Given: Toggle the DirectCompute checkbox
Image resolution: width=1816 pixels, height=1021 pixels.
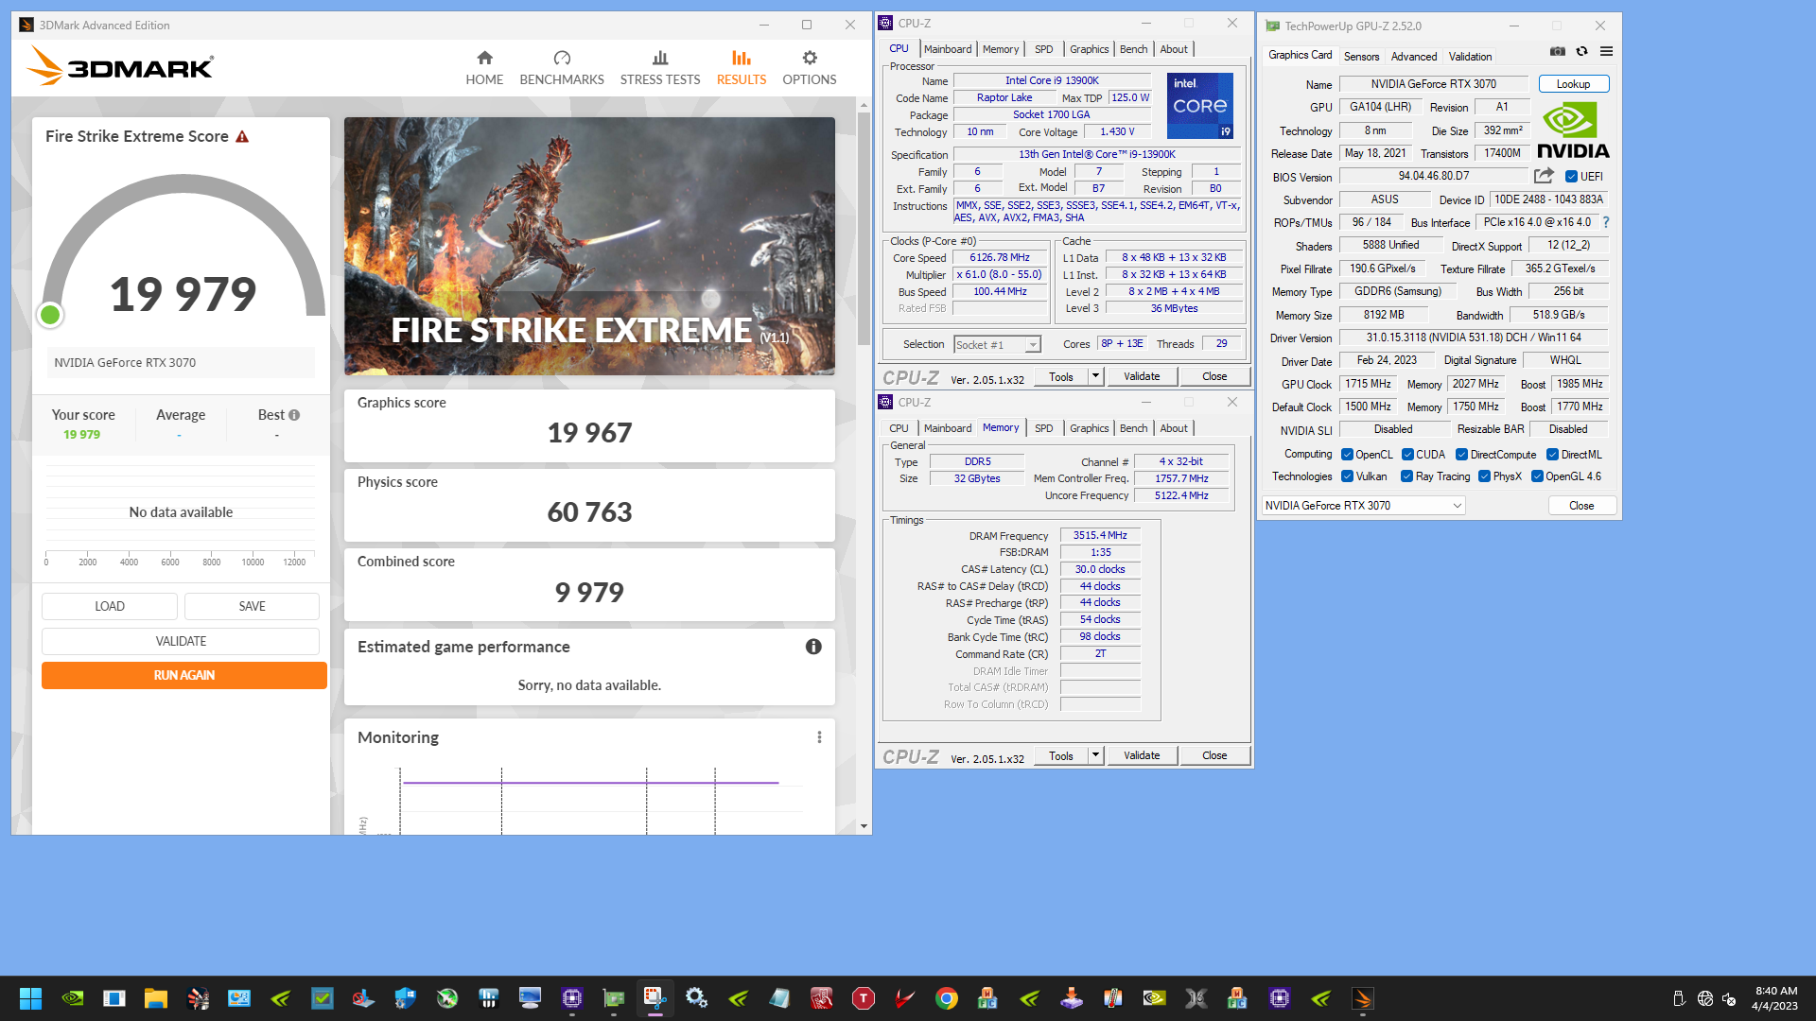Looking at the screenshot, I should point(1461,455).
